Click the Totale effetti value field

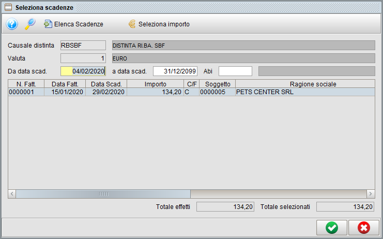pos(225,207)
